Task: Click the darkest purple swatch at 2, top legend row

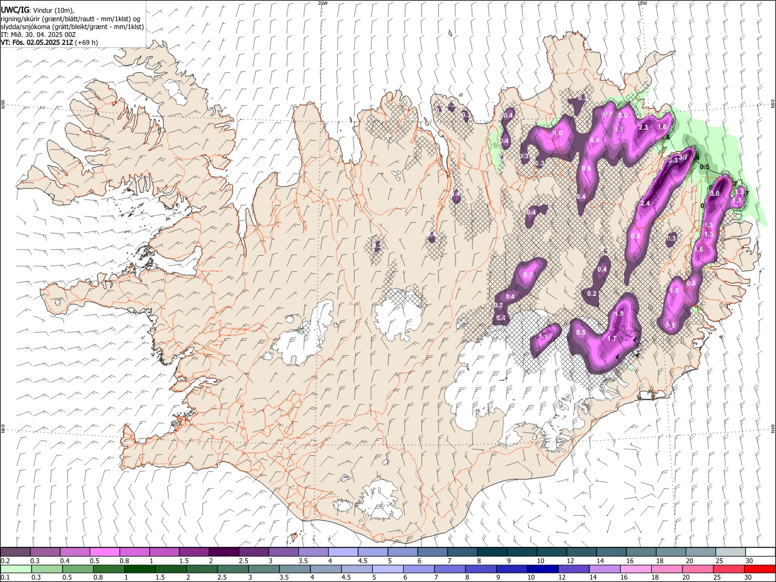Action: tap(224, 552)
